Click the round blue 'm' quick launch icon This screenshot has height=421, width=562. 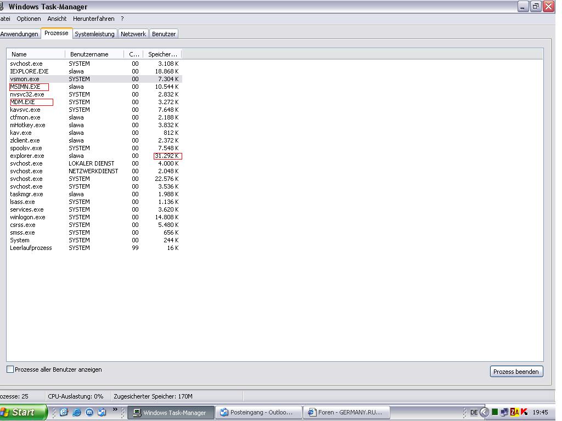tap(89, 412)
